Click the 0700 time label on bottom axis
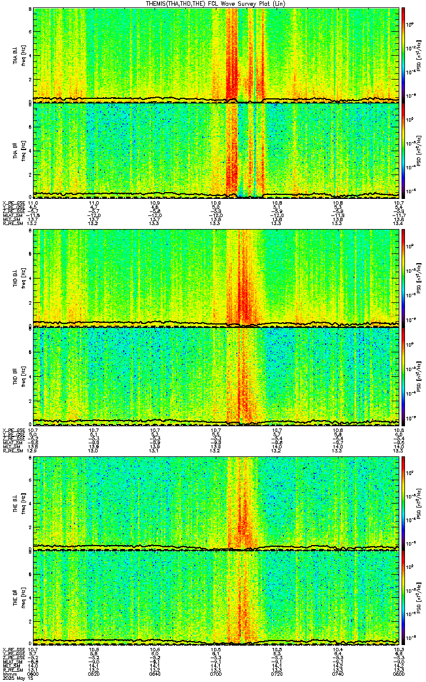This screenshot has height=682, width=426. click(215, 674)
